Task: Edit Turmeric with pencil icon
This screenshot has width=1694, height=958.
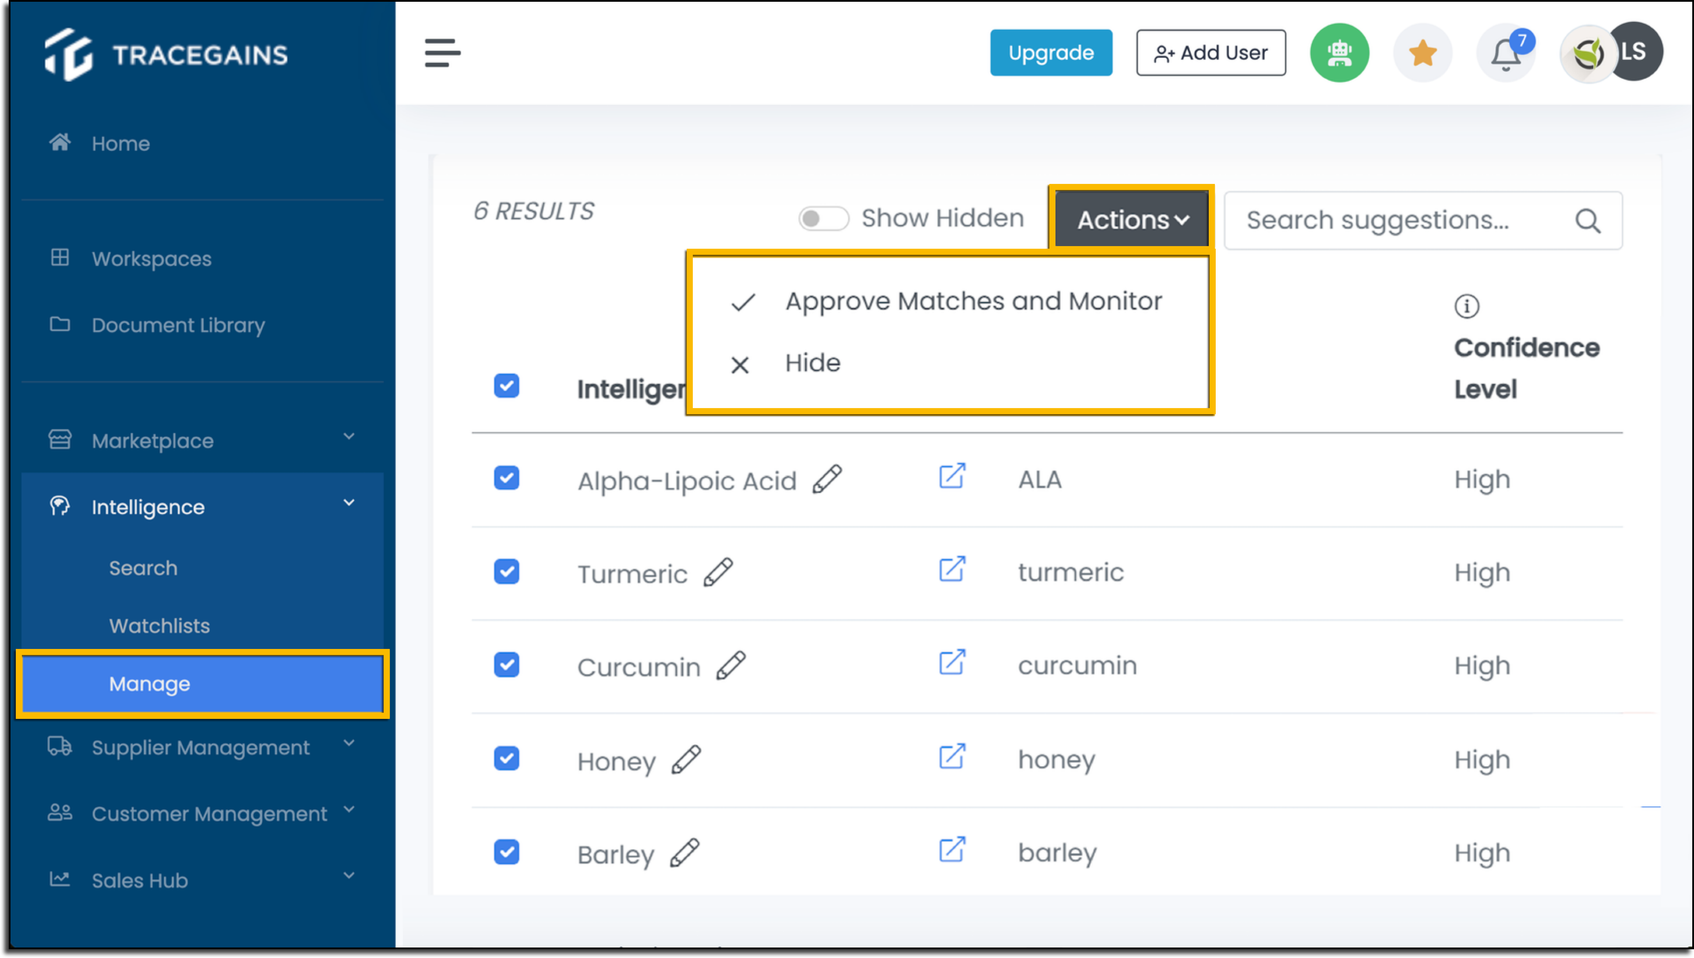Action: pyautogui.click(x=718, y=572)
